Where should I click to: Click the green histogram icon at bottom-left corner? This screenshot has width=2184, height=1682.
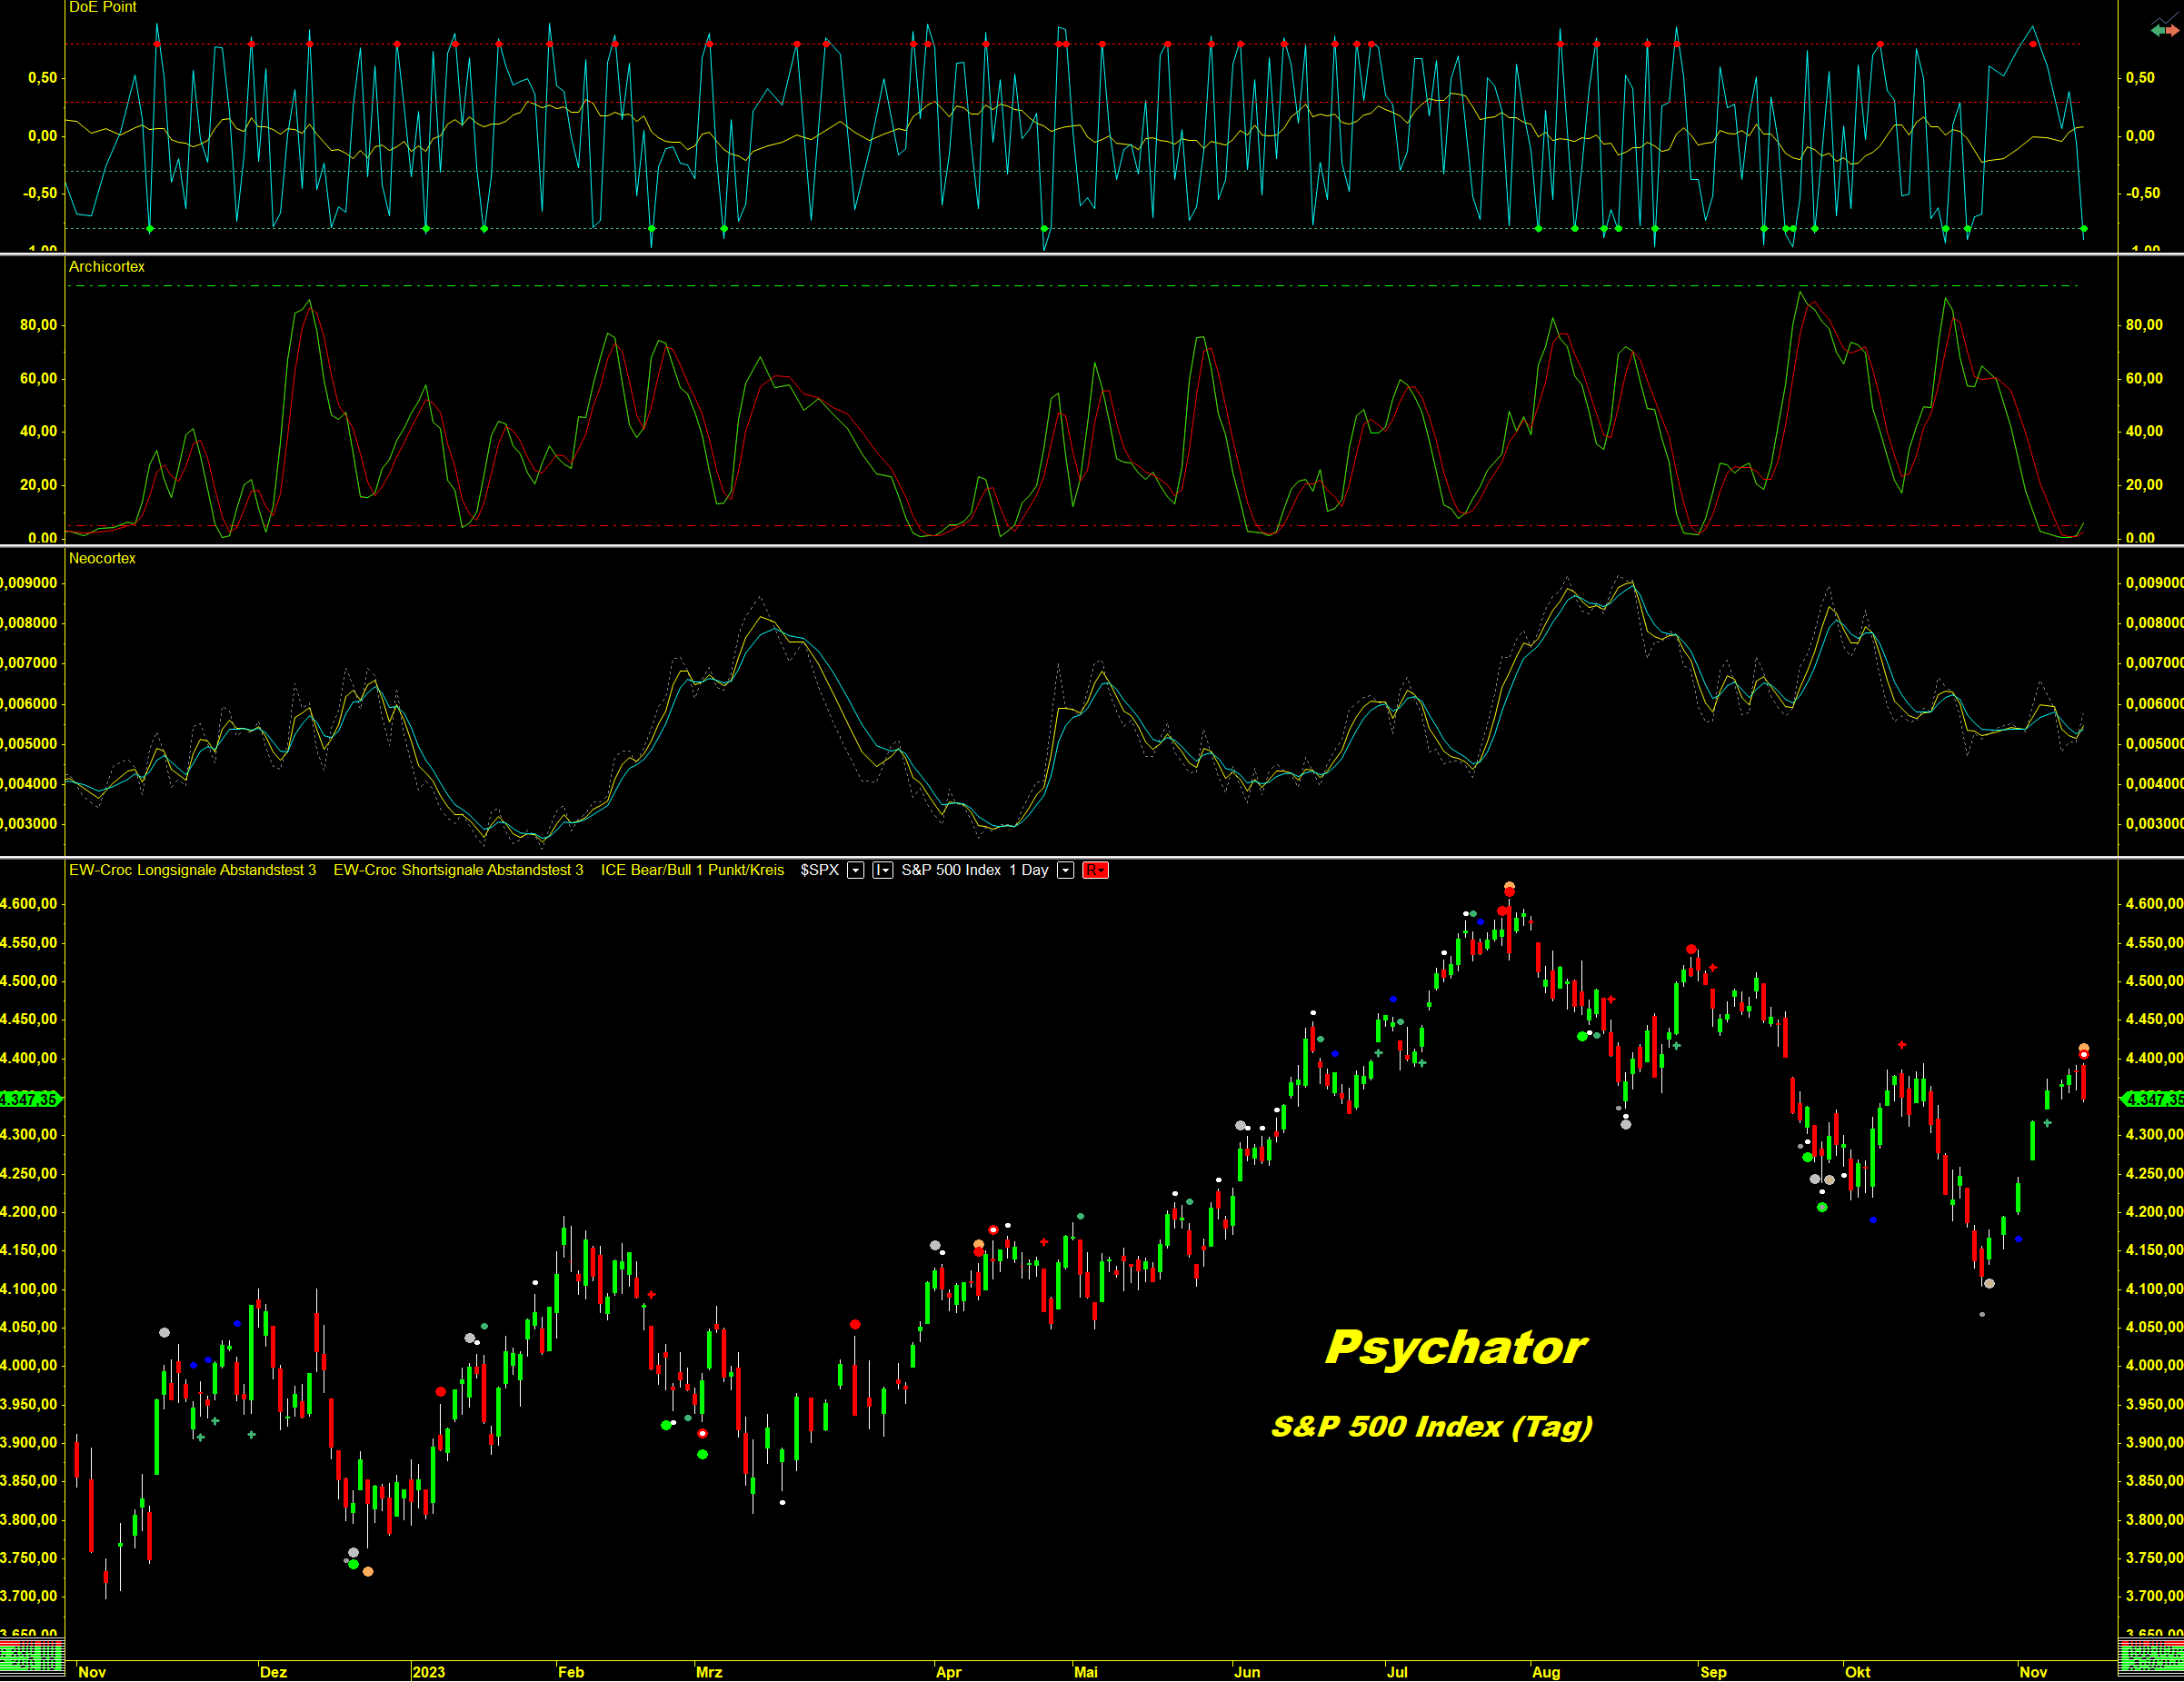pyautogui.click(x=32, y=1658)
